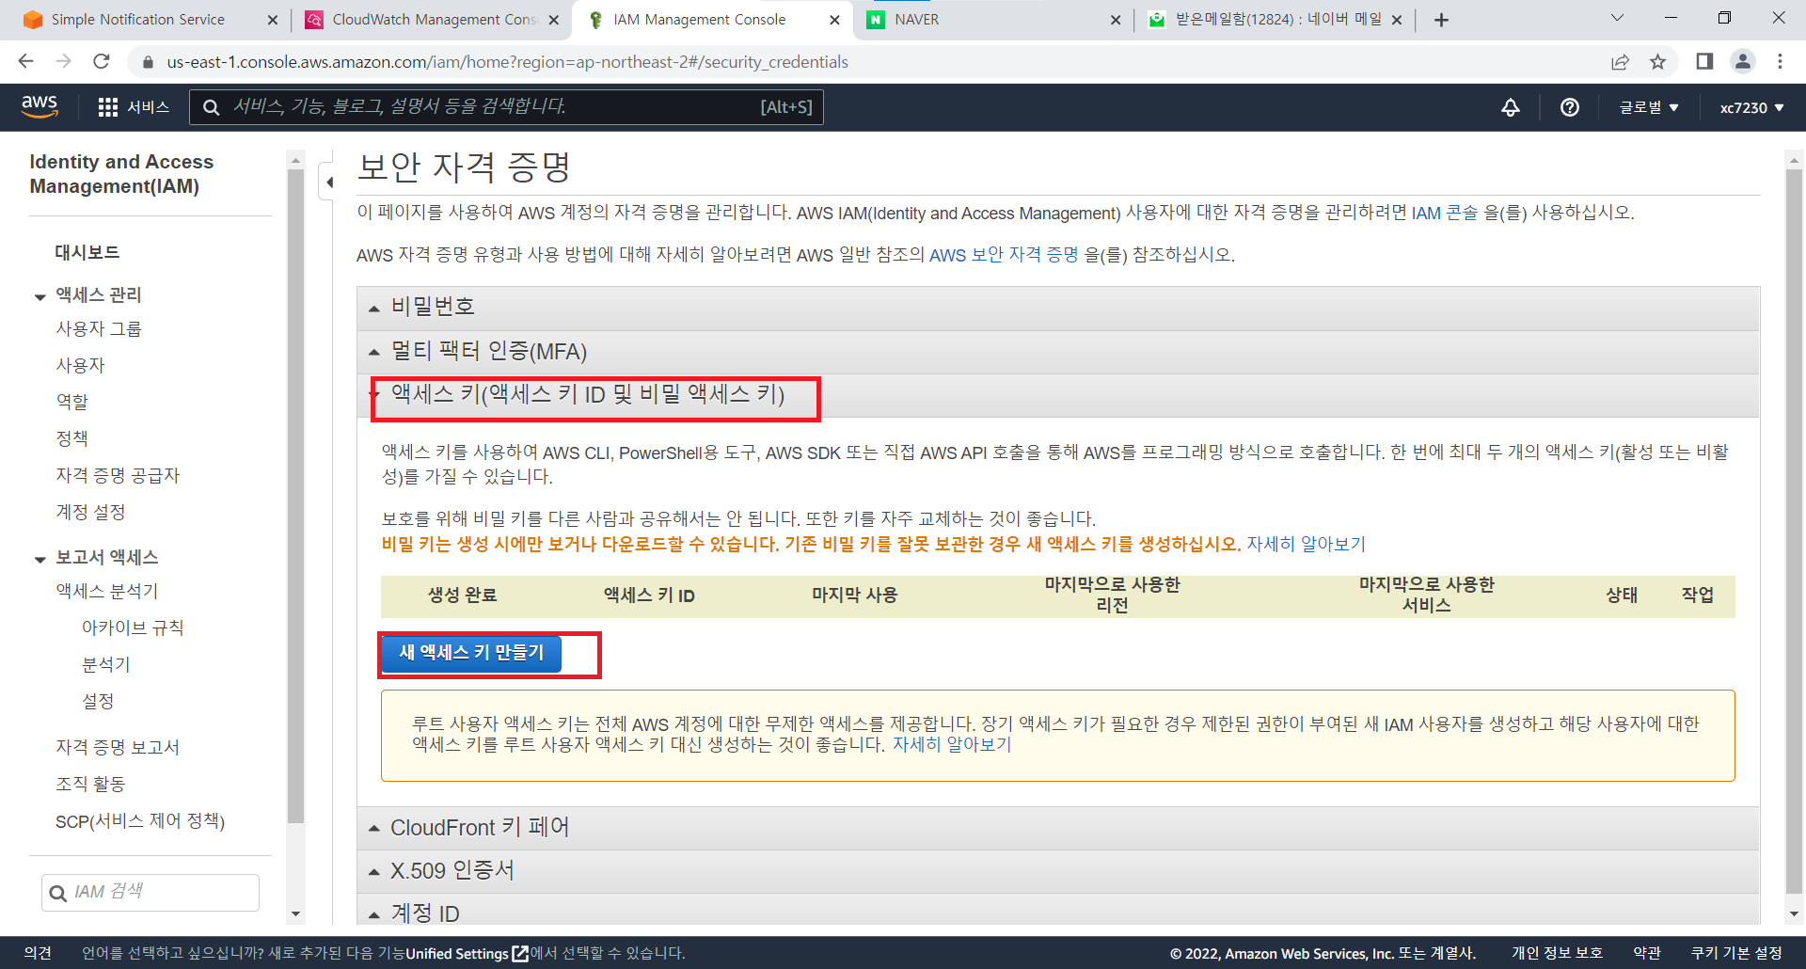This screenshot has height=969, width=1806.
Task: Click the new tab plus button
Action: 1441,20
